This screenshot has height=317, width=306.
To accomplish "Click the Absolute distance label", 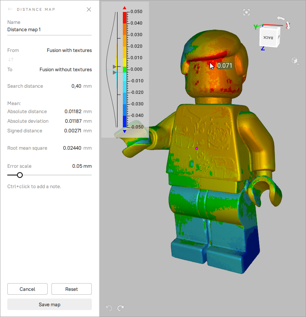I will (x=27, y=112).
